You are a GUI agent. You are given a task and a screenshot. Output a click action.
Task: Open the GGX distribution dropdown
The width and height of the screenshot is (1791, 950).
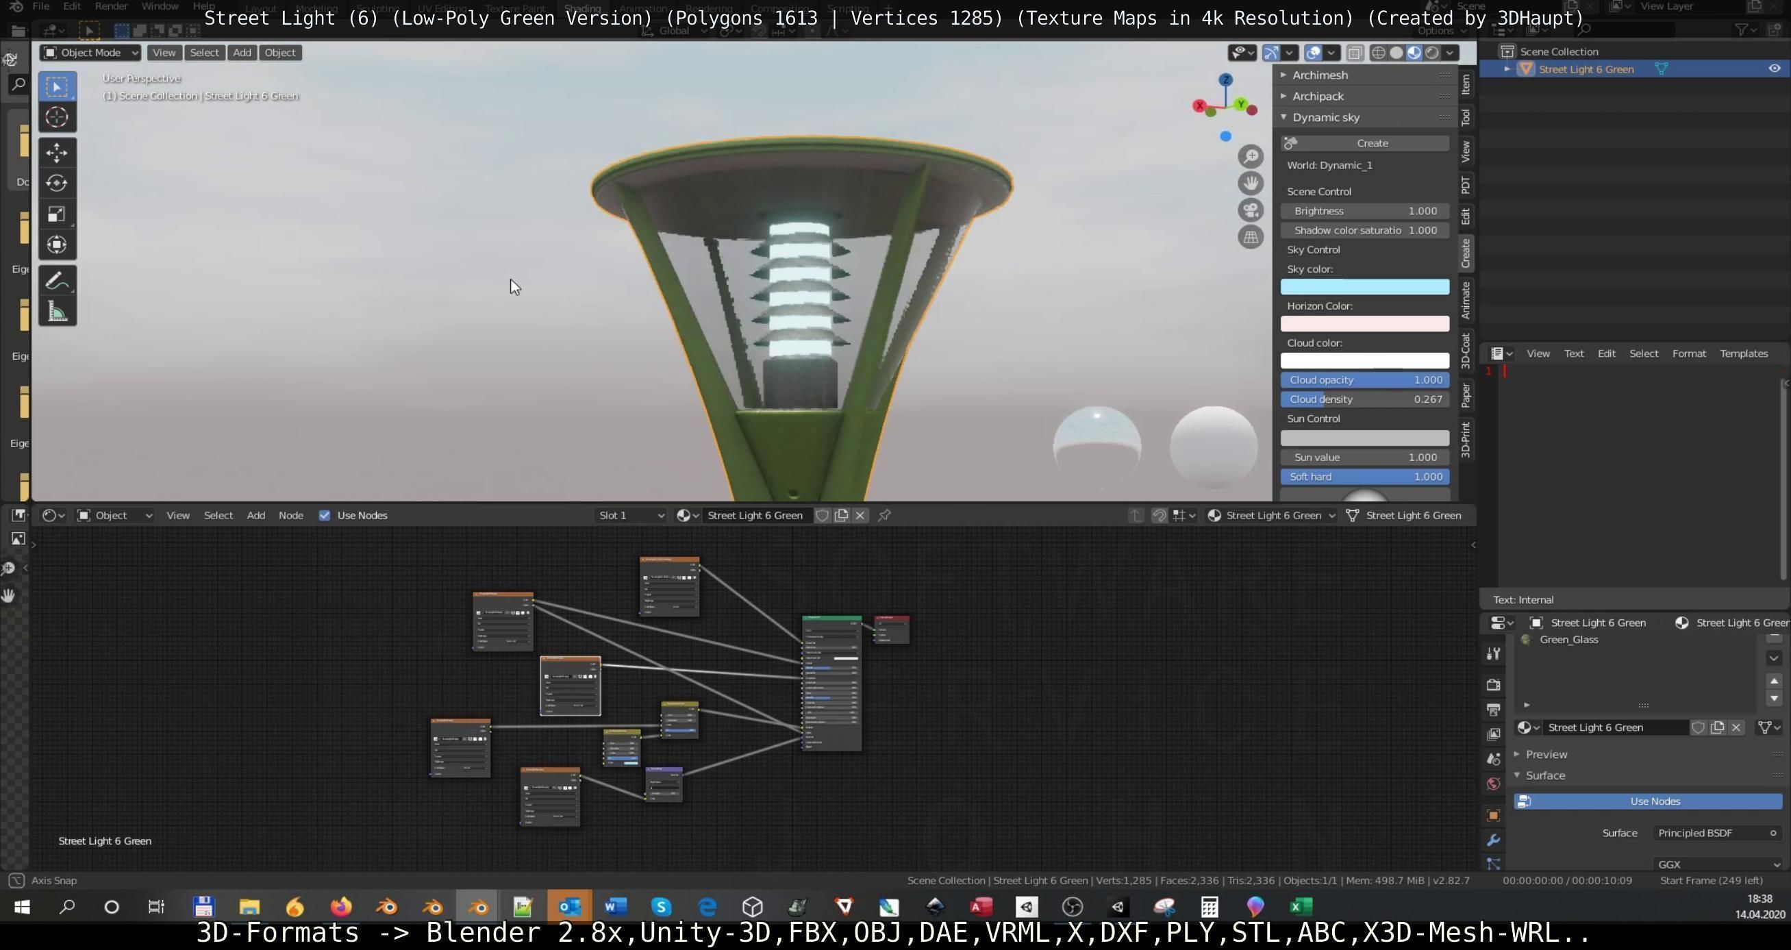tap(1716, 864)
